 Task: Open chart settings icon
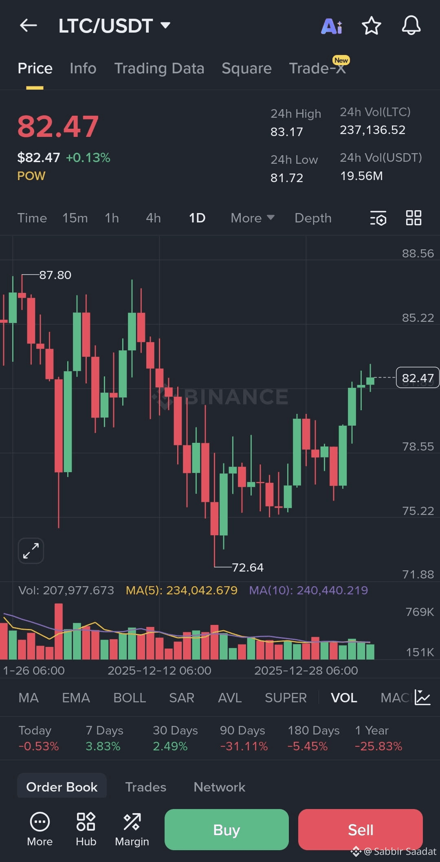click(x=378, y=218)
